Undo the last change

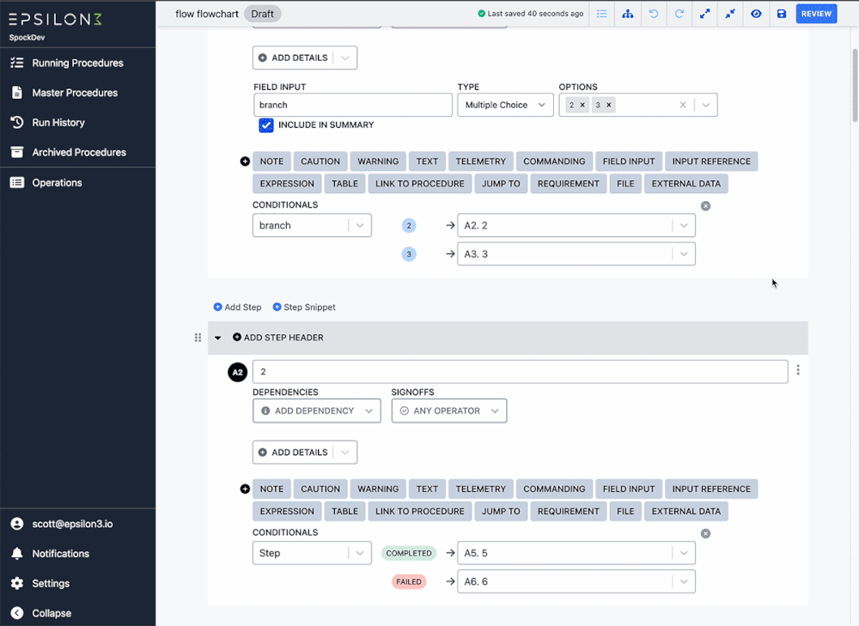653,13
